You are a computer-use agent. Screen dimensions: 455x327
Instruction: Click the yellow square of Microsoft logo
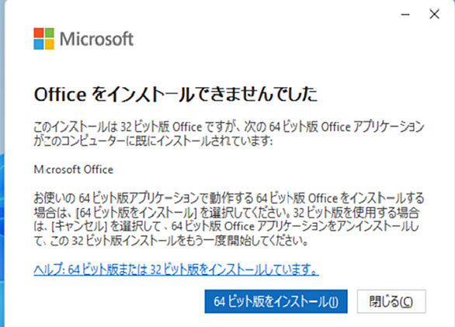click(x=50, y=44)
